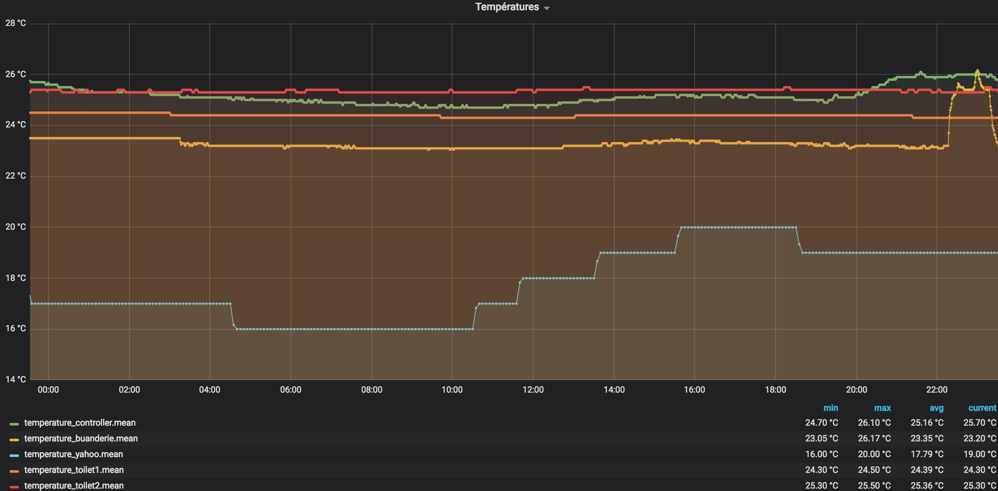Click the 26.17 °C max value for buanderie
The image size is (998, 491).
click(x=874, y=438)
